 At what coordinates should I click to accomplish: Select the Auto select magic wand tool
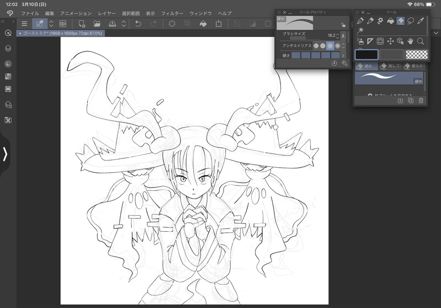click(360, 30)
